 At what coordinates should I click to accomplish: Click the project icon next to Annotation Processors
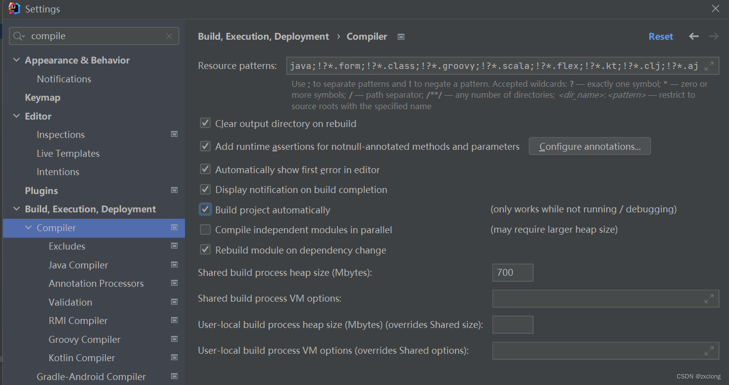click(x=174, y=283)
